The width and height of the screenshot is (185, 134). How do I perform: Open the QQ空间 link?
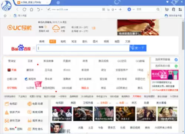click(122, 61)
